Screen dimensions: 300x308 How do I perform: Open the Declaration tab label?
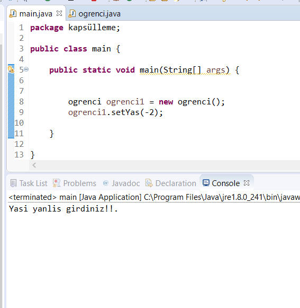pos(176,183)
